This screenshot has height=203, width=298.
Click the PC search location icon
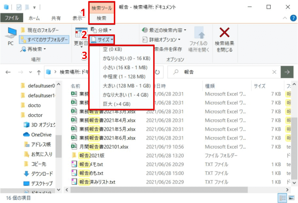10,36
